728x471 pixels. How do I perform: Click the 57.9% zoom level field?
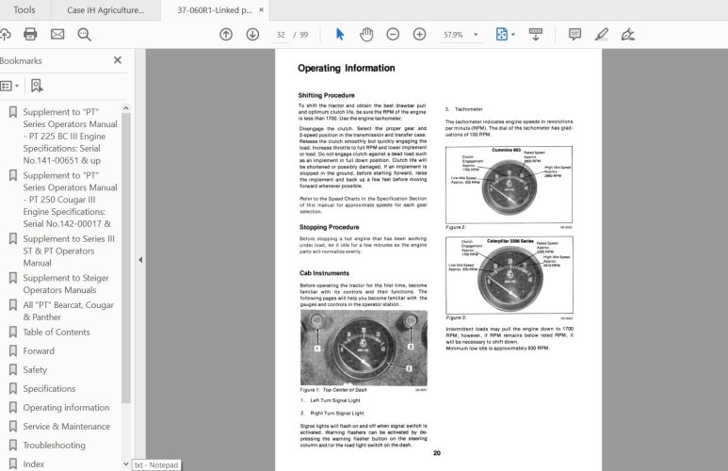coord(453,35)
